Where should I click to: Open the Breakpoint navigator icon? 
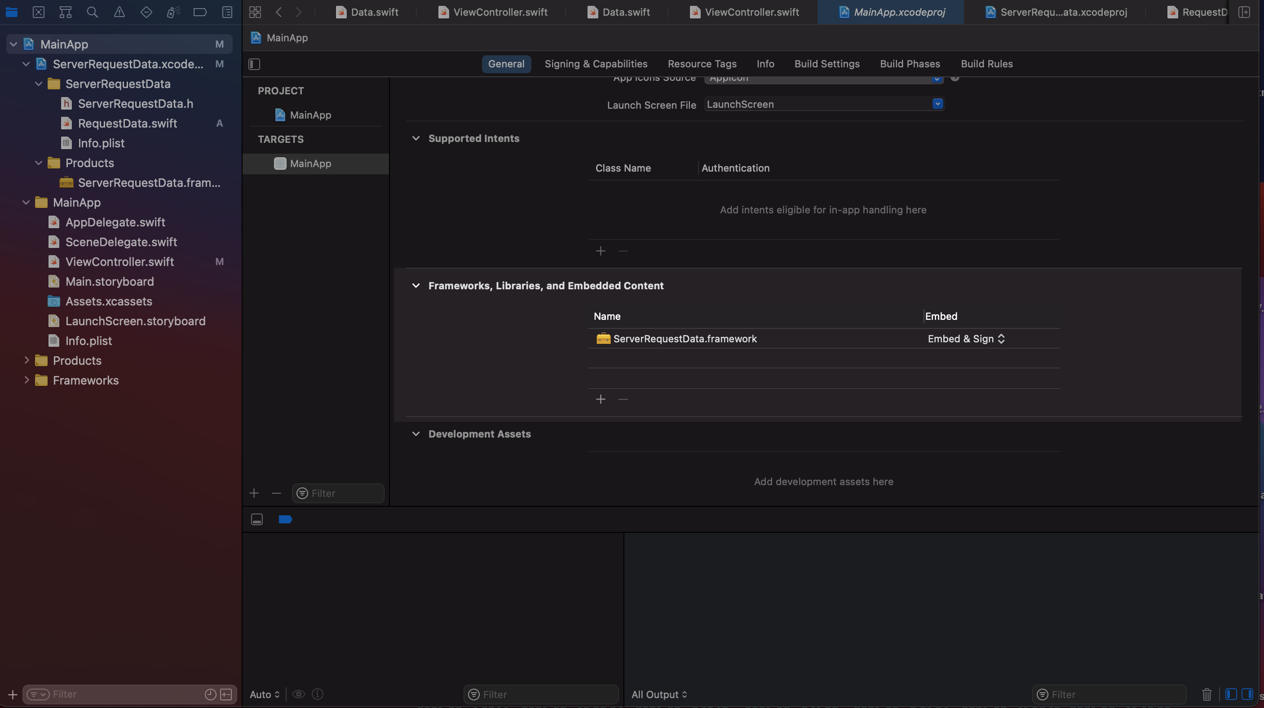[200, 12]
